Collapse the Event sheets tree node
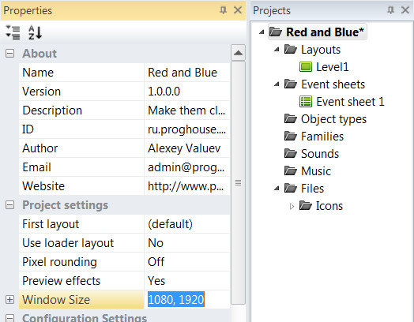Image resolution: width=414 pixels, height=322 pixels. (x=277, y=84)
